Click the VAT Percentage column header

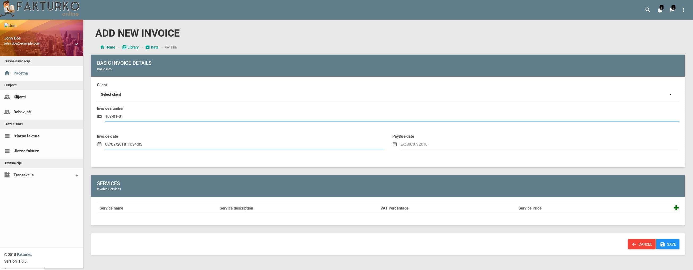point(394,208)
